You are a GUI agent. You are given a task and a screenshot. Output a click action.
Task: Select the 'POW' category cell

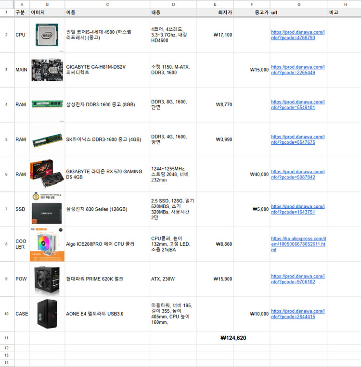tap(22, 279)
